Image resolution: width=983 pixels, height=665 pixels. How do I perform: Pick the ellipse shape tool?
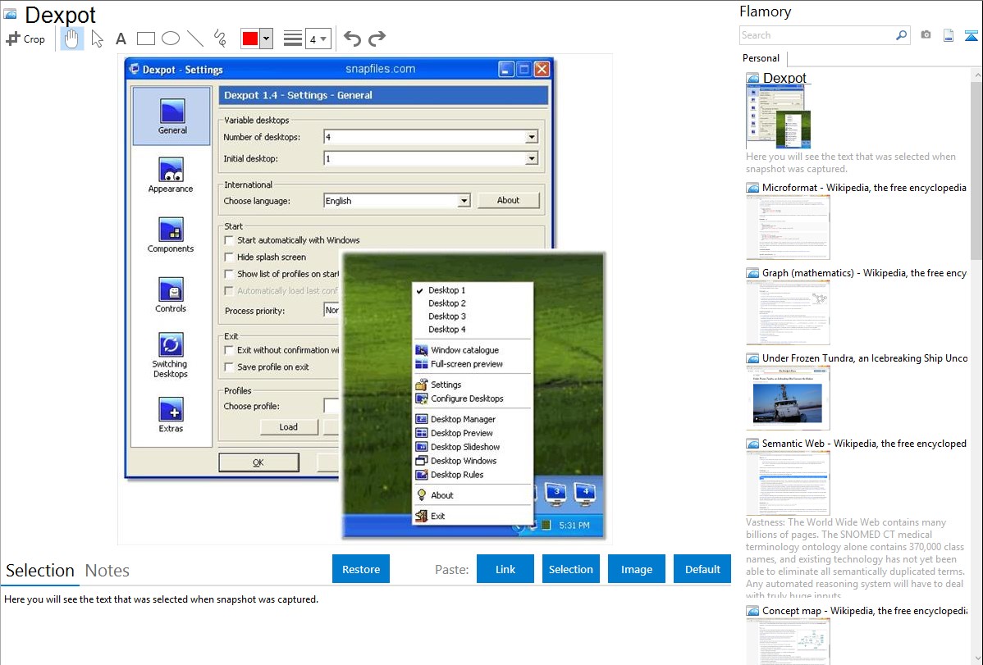(x=171, y=39)
